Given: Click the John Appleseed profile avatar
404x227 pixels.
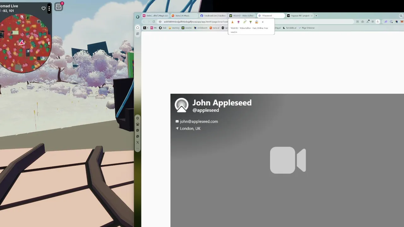Looking at the screenshot, I should point(181,105).
